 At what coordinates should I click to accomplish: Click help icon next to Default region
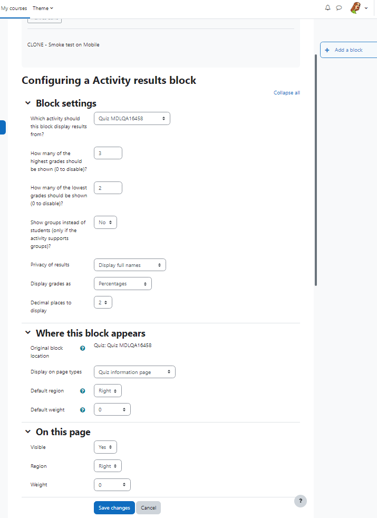pyautogui.click(x=83, y=391)
